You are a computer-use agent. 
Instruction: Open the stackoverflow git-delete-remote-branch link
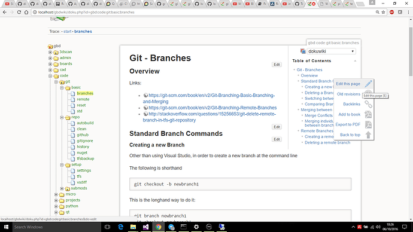(x=209, y=117)
